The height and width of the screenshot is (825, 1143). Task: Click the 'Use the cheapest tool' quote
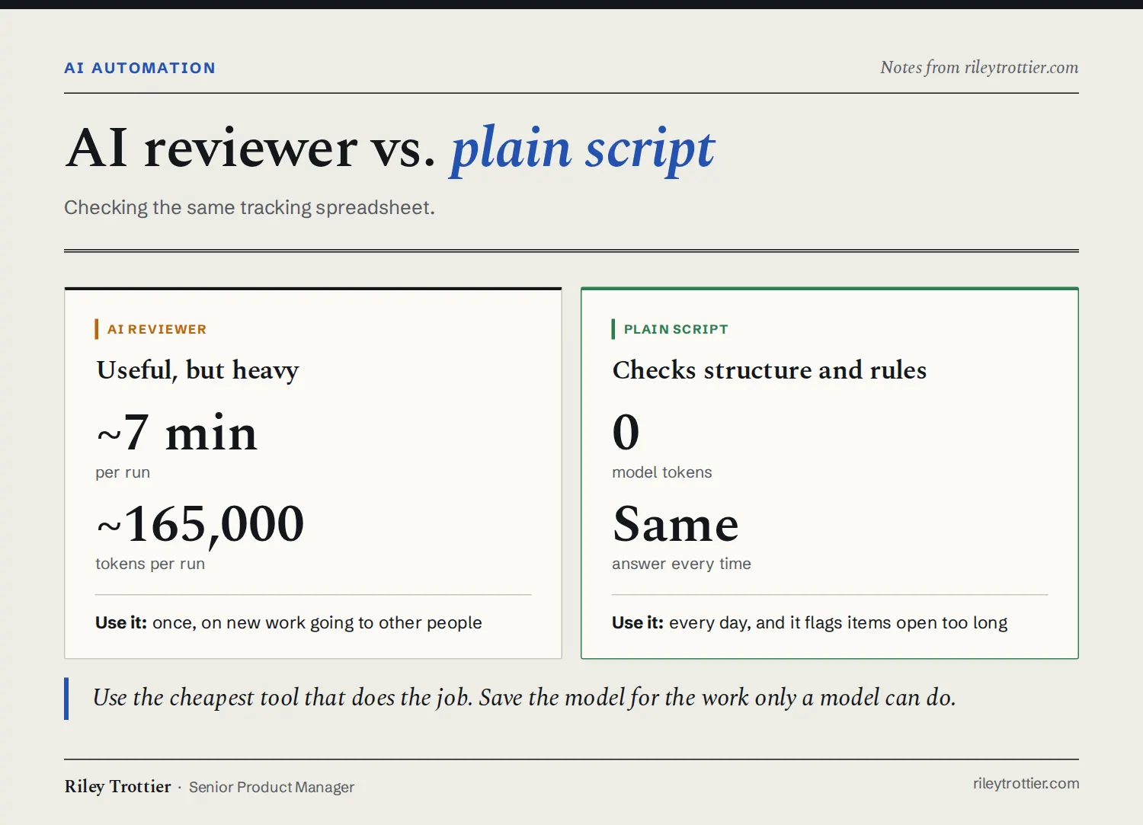[x=524, y=698]
